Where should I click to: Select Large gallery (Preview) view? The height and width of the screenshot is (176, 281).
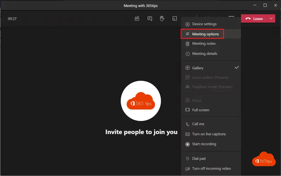(211, 77)
